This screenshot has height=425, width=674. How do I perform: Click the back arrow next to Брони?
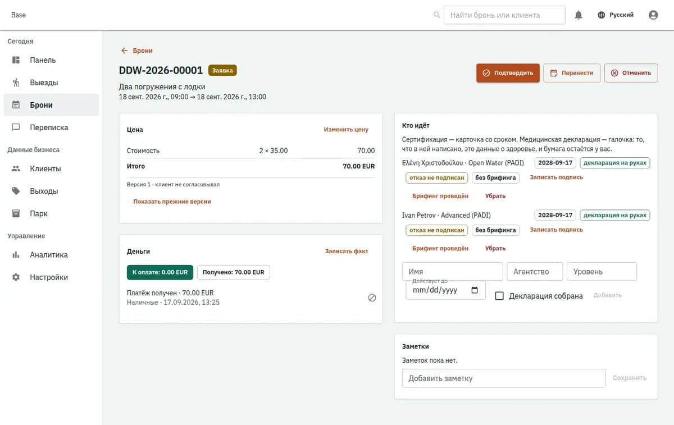(x=125, y=51)
